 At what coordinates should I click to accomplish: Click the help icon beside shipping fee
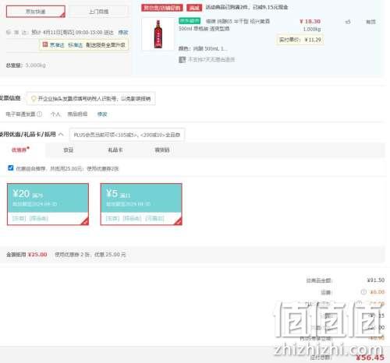pos(363,292)
